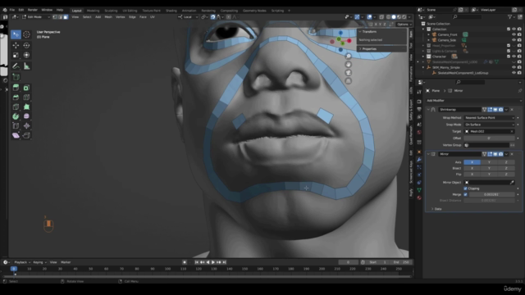Toggle visibility of SKM_Manny_Simple
The width and height of the screenshot is (525, 295).
(514, 67)
